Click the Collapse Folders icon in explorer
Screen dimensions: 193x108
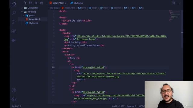tap(41, 3)
